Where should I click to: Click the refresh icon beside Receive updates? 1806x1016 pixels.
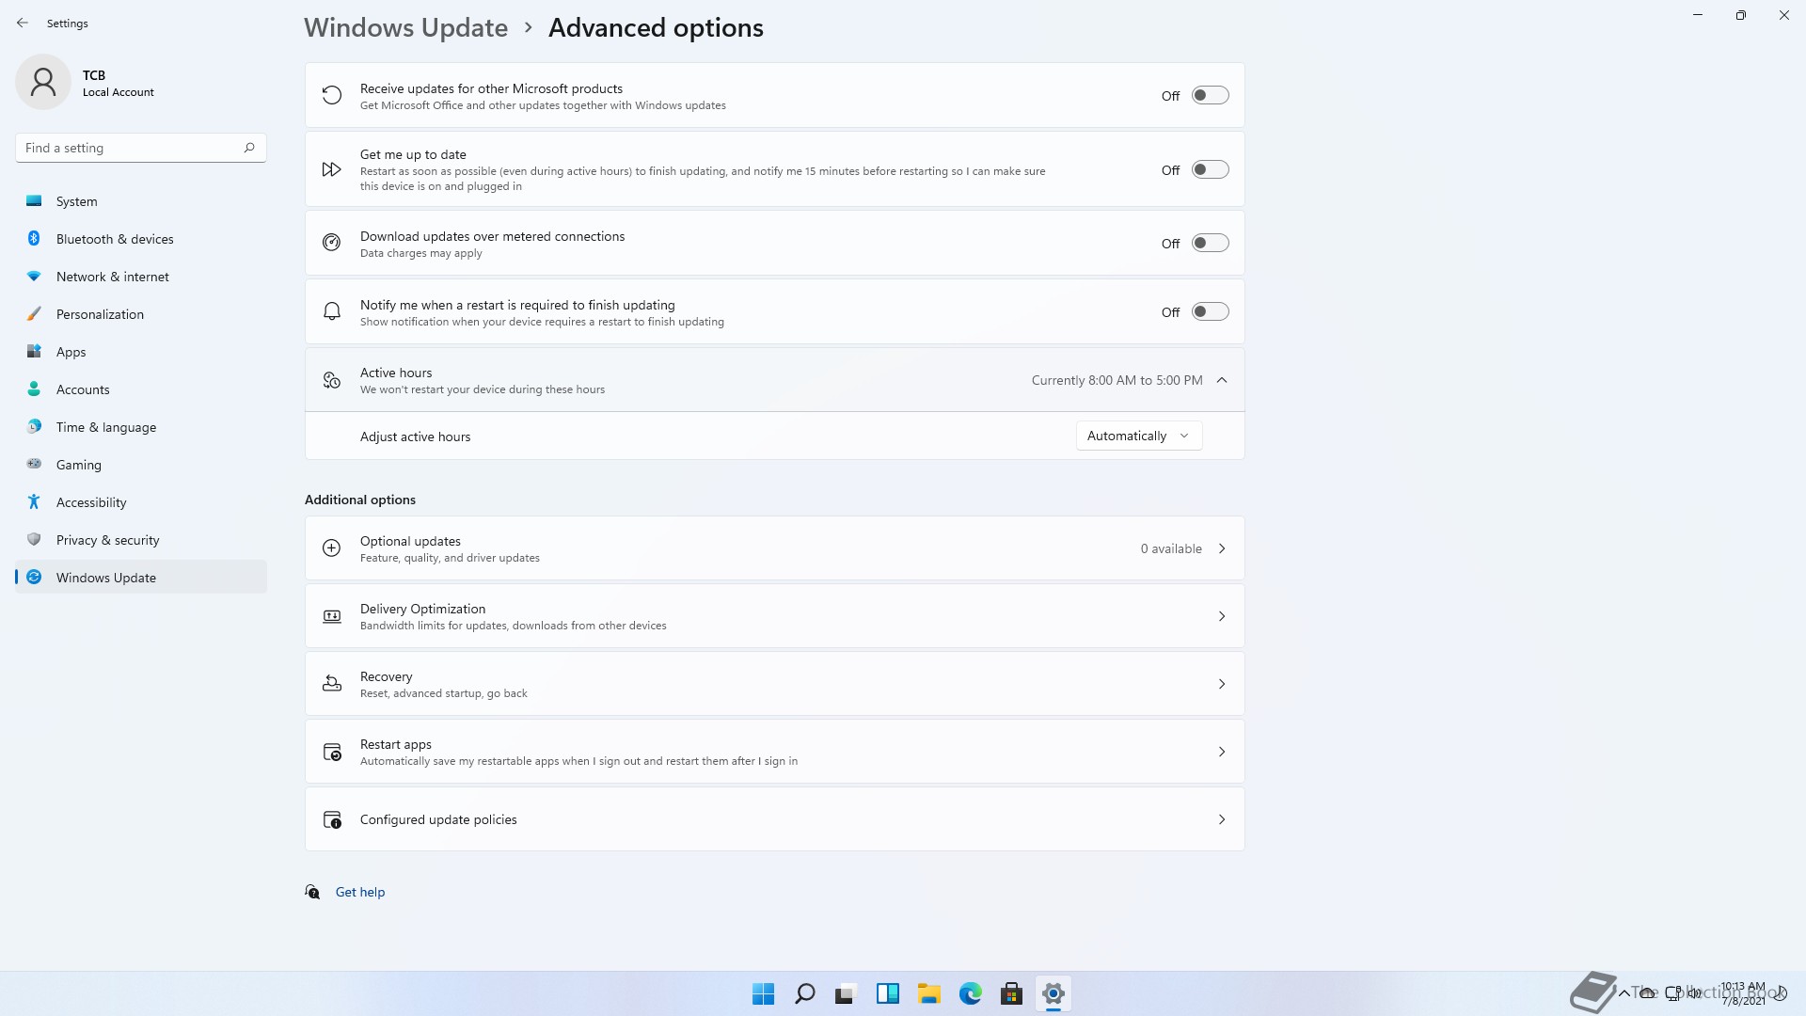[x=332, y=95]
